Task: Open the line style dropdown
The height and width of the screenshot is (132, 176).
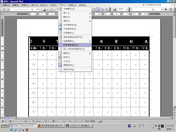Action: (x=32, y=9)
